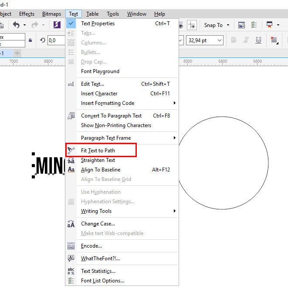Screen dimensions: 288x299
Task: Add a new page with plus button
Action: pos(17,53)
